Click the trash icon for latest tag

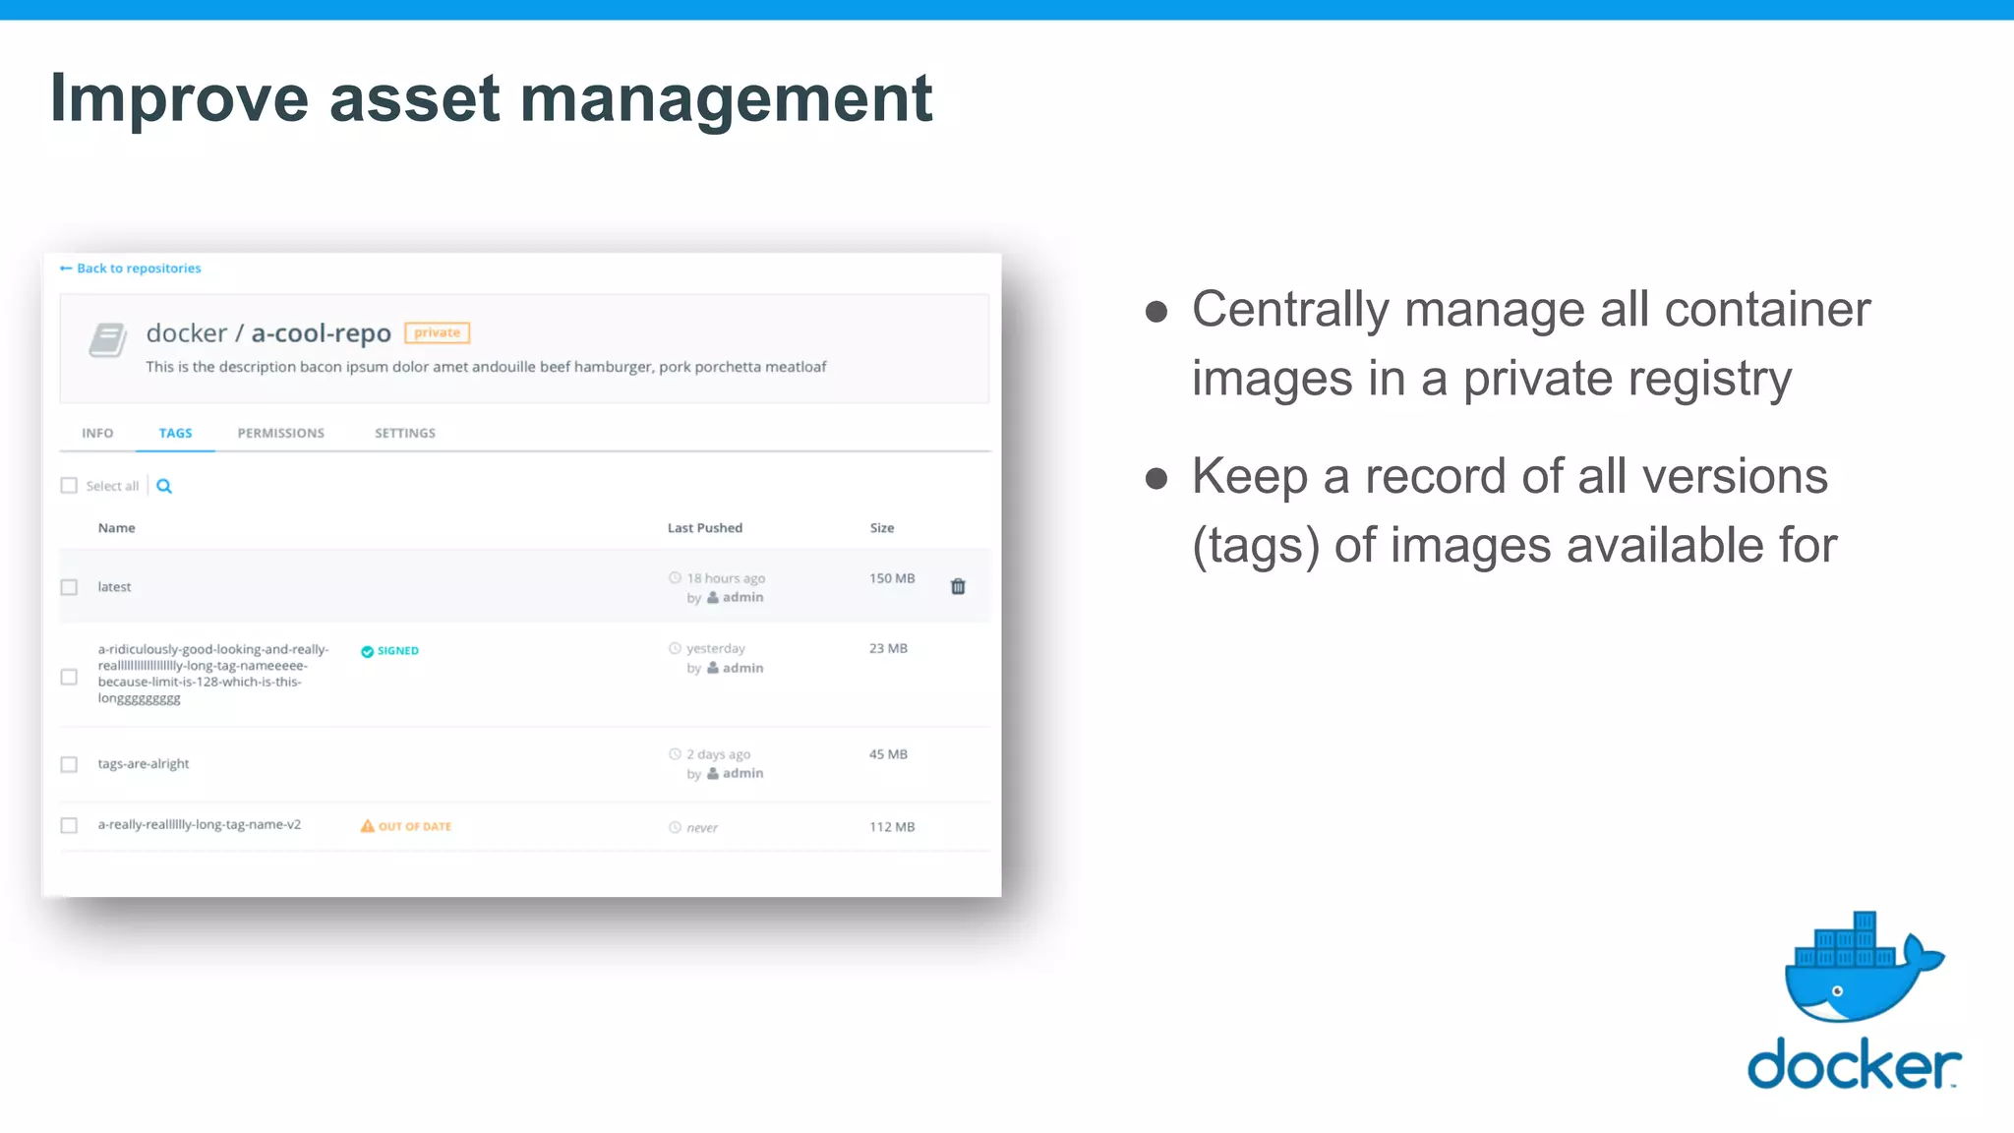click(x=958, y=587)
